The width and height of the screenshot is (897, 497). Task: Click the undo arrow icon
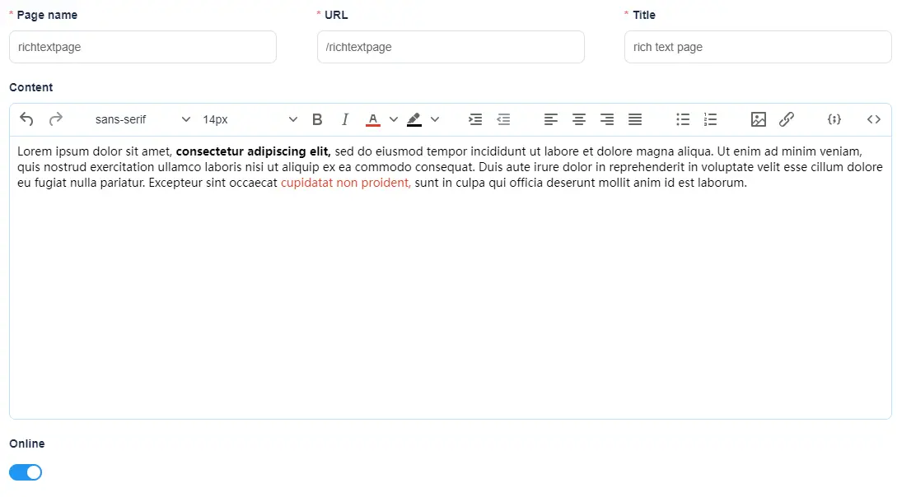(x=26, y=119)
